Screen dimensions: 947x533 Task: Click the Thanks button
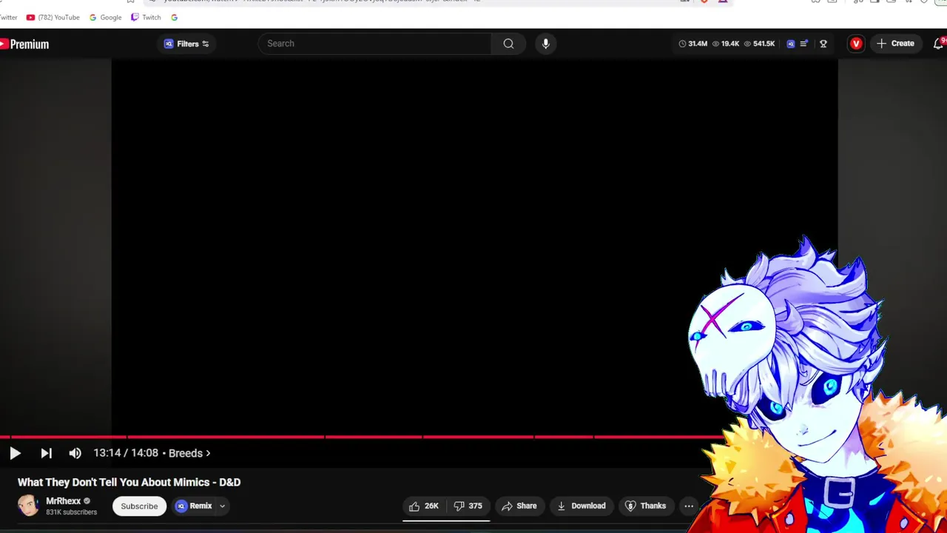(x=645, y=506)
